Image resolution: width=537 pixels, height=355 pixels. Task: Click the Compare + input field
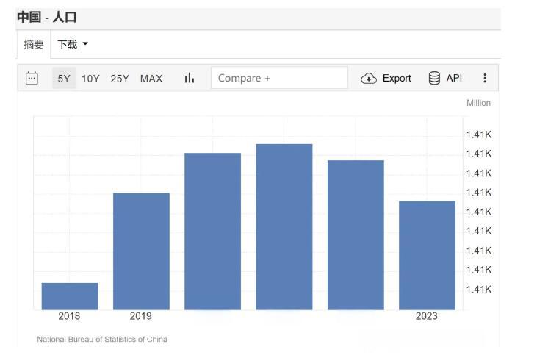click(279, 78)
